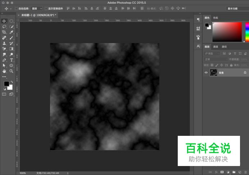Viewport: 249px width, 175px height.
Task: Select the Brush tool
Action: tap(11, 38)
